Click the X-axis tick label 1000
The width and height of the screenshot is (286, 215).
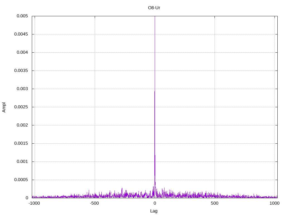pyautogui.click(x=275, y=203)
